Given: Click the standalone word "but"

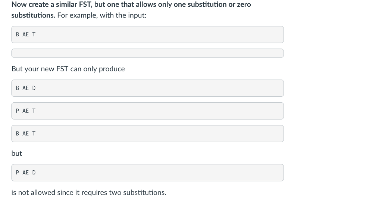Looking at the screenshot, I should (x=17, y=153).
